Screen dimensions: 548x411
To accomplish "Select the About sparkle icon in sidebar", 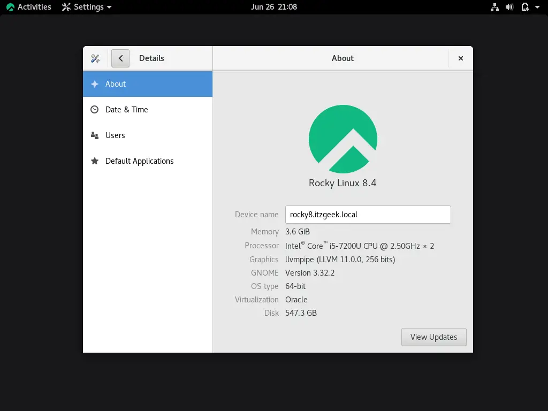I will pyautogui.click(x=94, y=84).
